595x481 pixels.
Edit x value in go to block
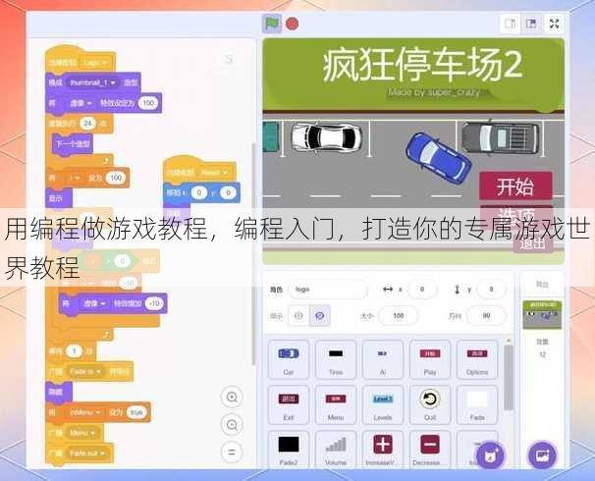point(199,192)
